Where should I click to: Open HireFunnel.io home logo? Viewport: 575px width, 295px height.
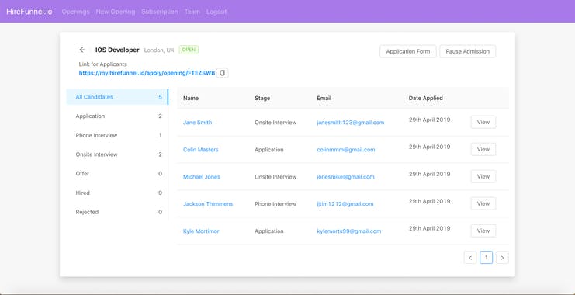(29, 12)
